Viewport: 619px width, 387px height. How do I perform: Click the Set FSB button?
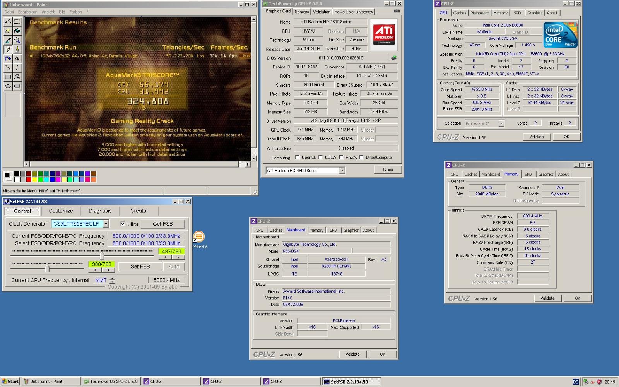pos(140,267)
